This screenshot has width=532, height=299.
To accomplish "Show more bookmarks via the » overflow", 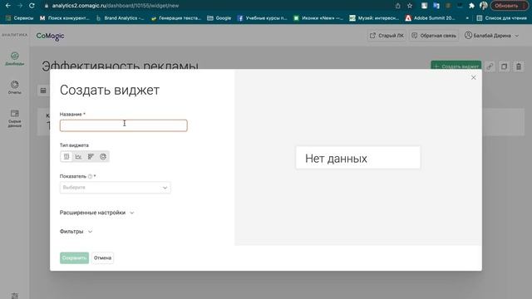I will (x=467, y=18).
